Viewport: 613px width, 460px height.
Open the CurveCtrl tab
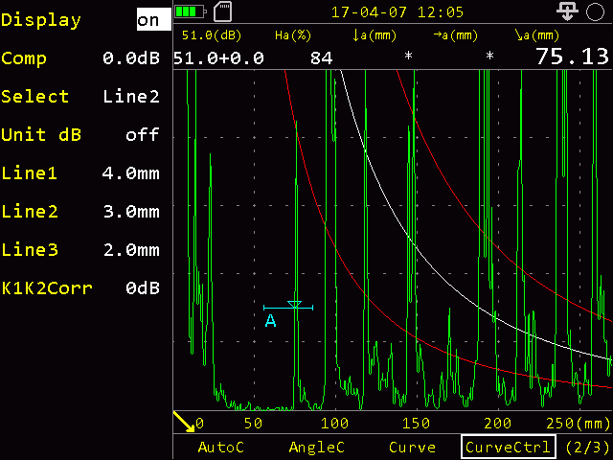[509, 447]
